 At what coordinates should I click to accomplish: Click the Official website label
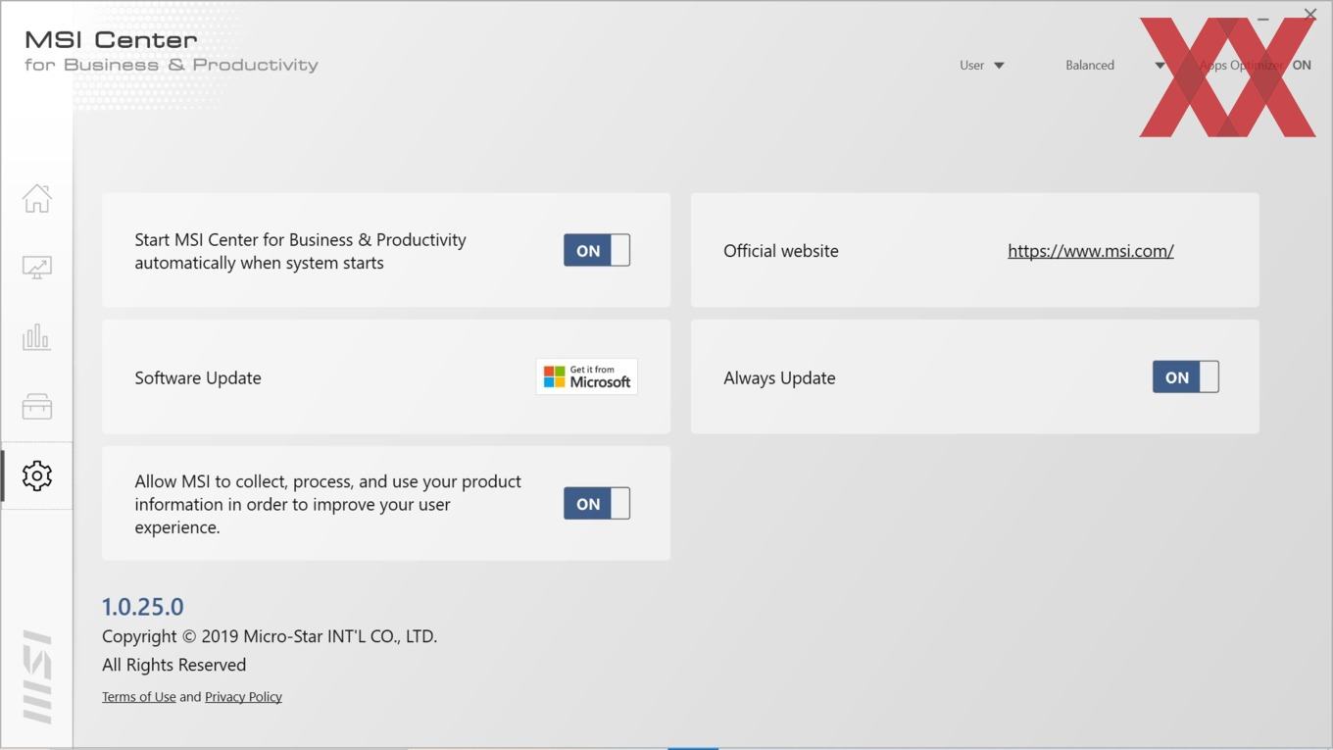(781, 250)
